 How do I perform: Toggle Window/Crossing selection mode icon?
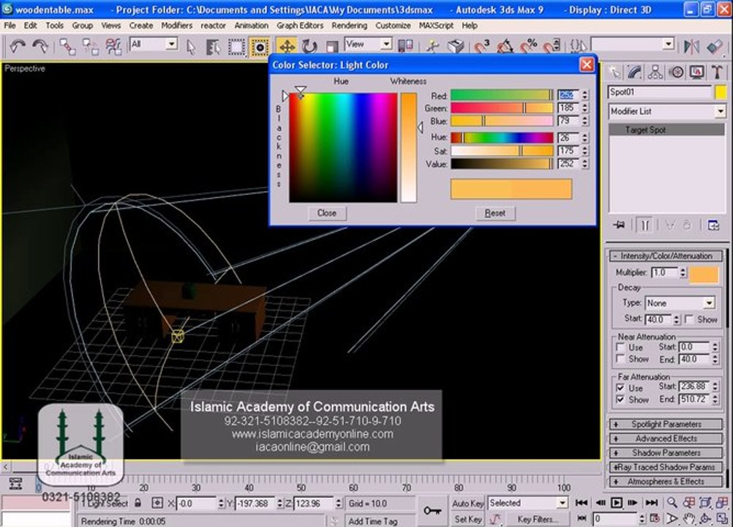coord(259,47)
